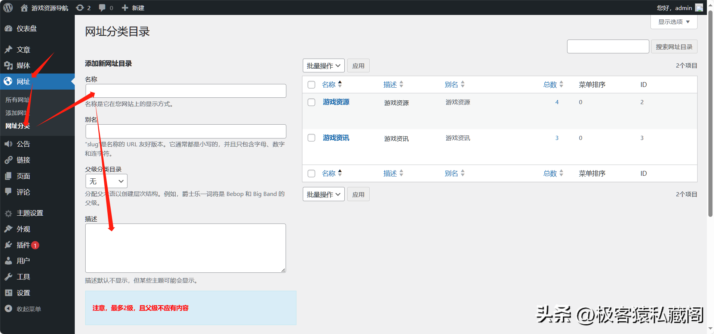
Task: Click the 用户 person icon
Action: [x=8, y=261]
